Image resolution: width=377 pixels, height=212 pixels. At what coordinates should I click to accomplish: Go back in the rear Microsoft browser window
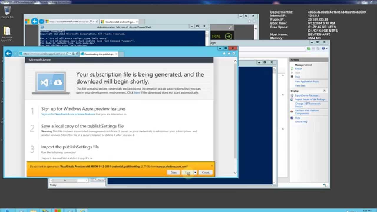34,21
